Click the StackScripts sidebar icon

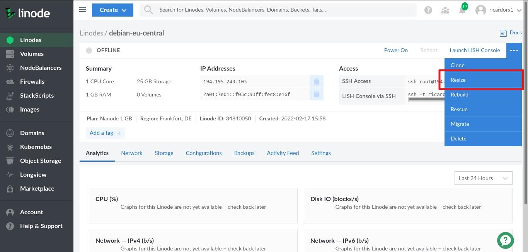10,96
